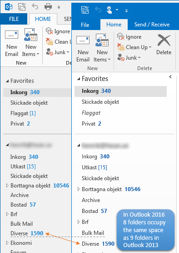
Task: Switch to Send / Receive tab in Outlook 2016
Action: pos(152,25)
